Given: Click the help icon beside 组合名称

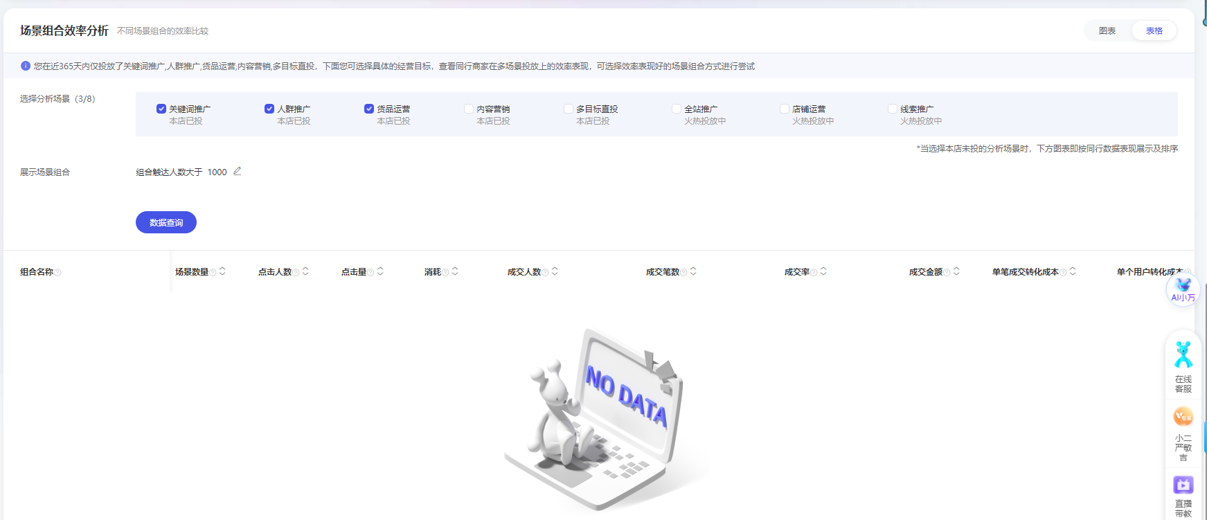Looking at the screenshot, I should (58, 273).
